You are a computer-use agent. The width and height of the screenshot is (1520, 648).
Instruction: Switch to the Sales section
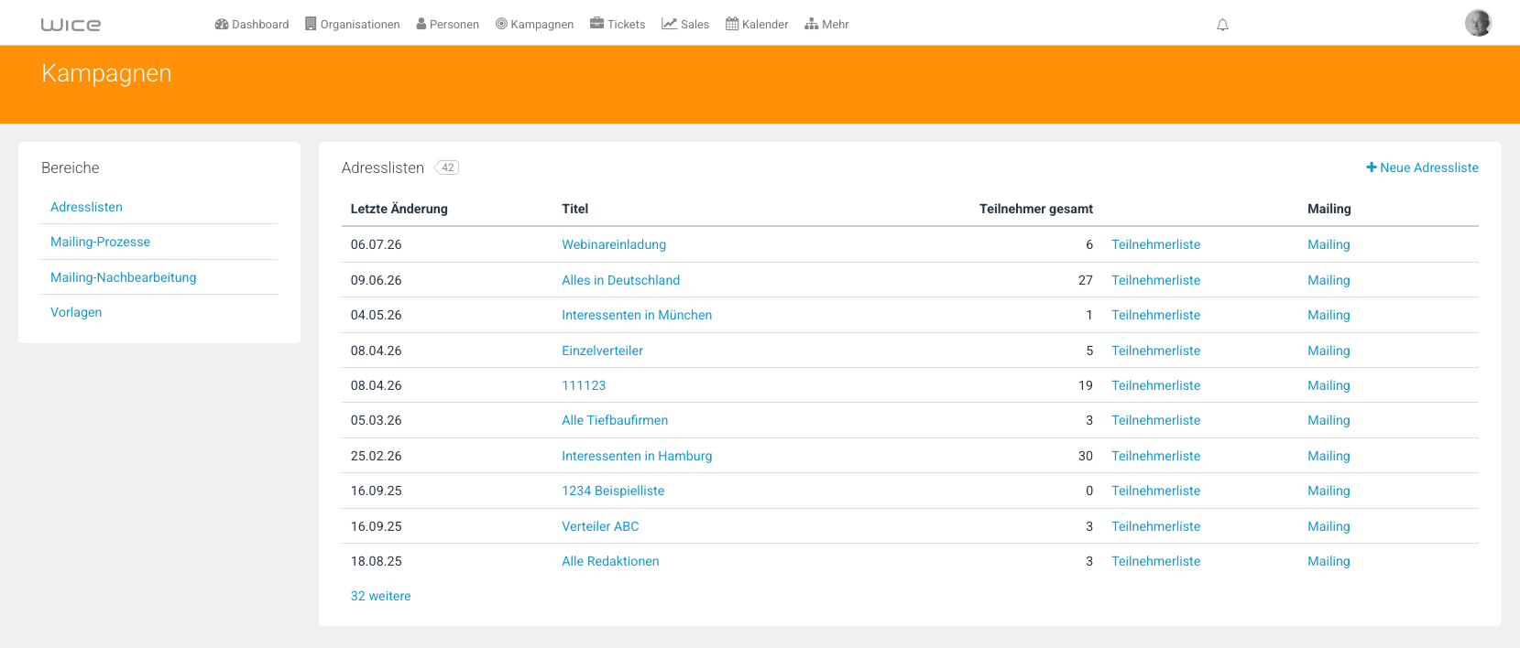(685, 25)
